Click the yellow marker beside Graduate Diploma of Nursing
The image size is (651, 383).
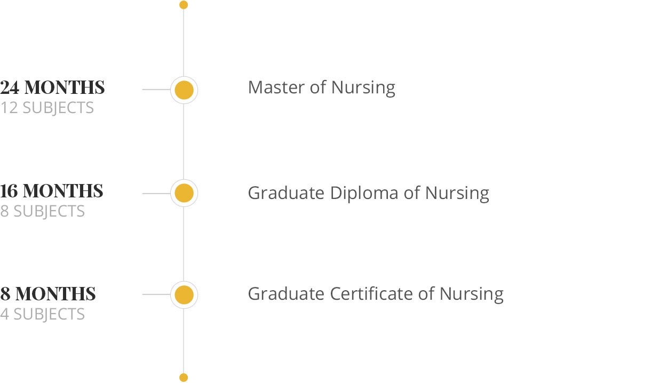click(x=184, y=193)
